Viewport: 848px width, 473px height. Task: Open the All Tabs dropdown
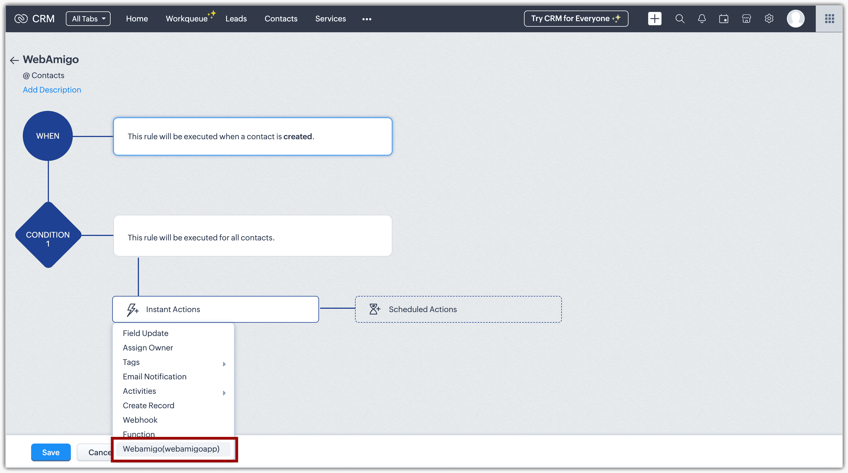click(x=88, y=19)
